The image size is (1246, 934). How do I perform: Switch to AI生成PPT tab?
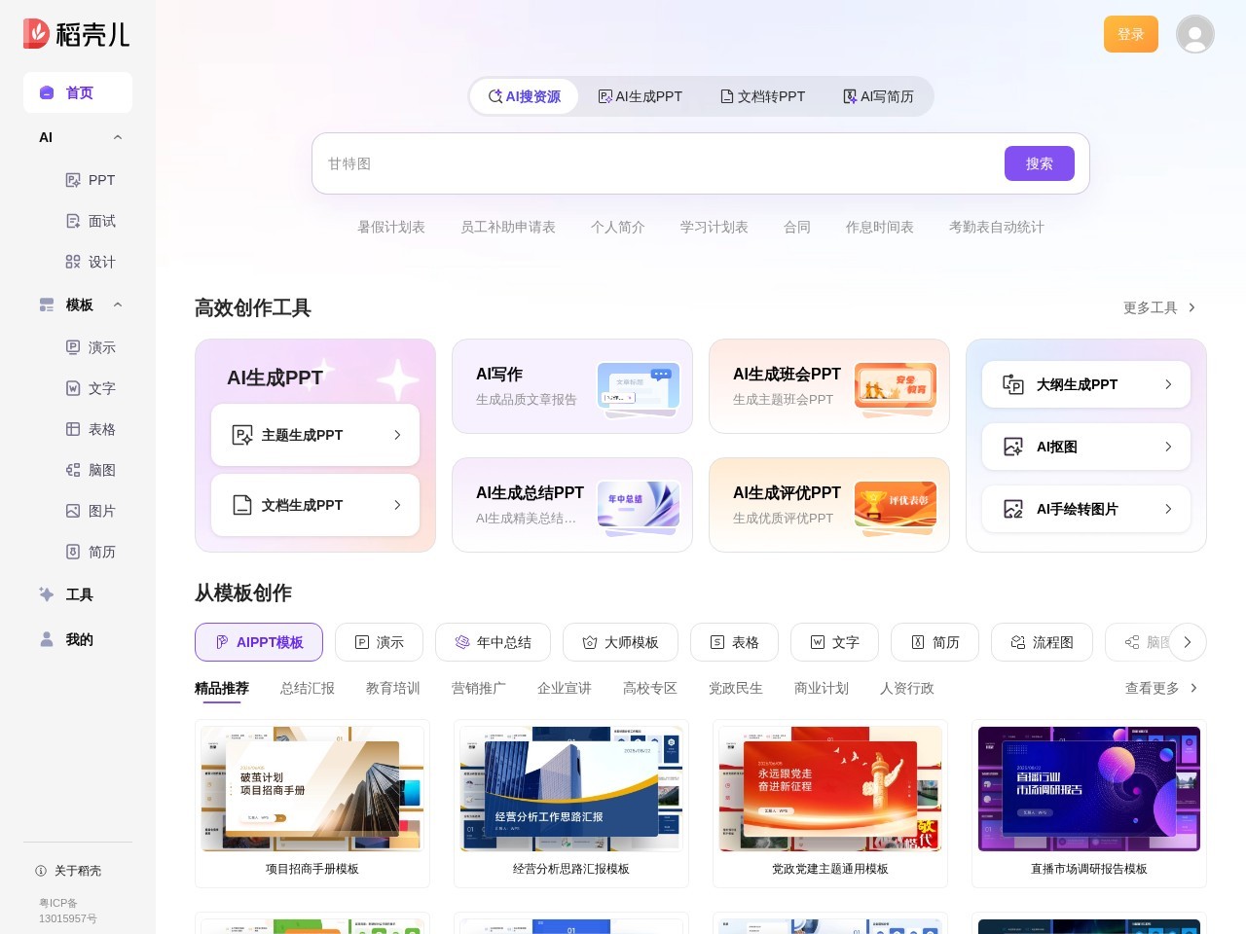[x=640, y=96]
